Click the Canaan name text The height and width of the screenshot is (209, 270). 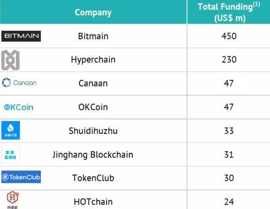click(93, 83)
